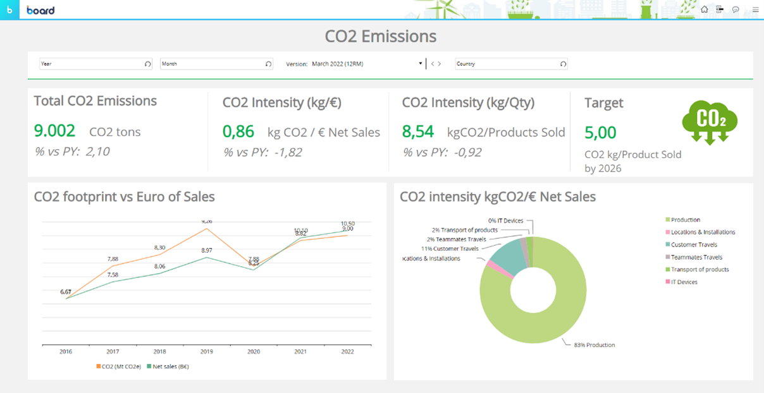
Task: Reset the Year selector with its refresh icon
Action: tap(147, 64)
